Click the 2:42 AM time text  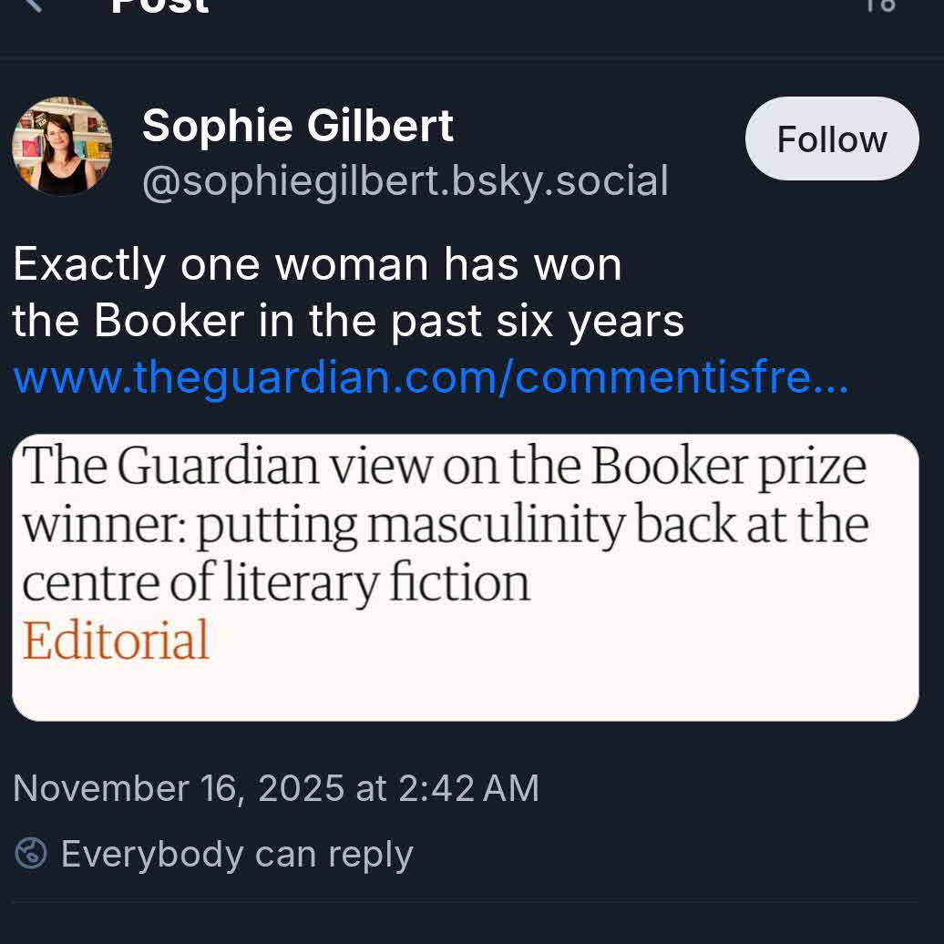point(468,788)
